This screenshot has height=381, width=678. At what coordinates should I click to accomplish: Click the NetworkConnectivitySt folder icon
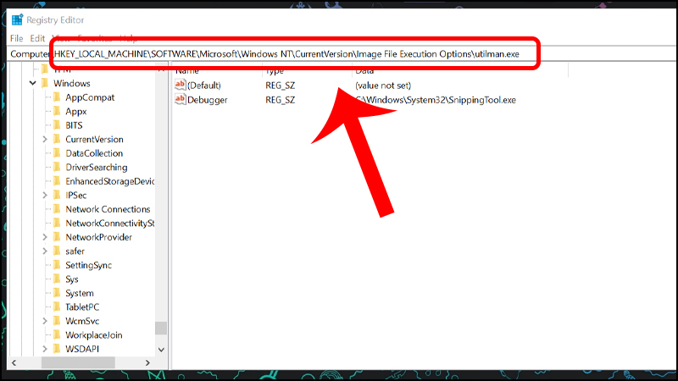[57, 223]
